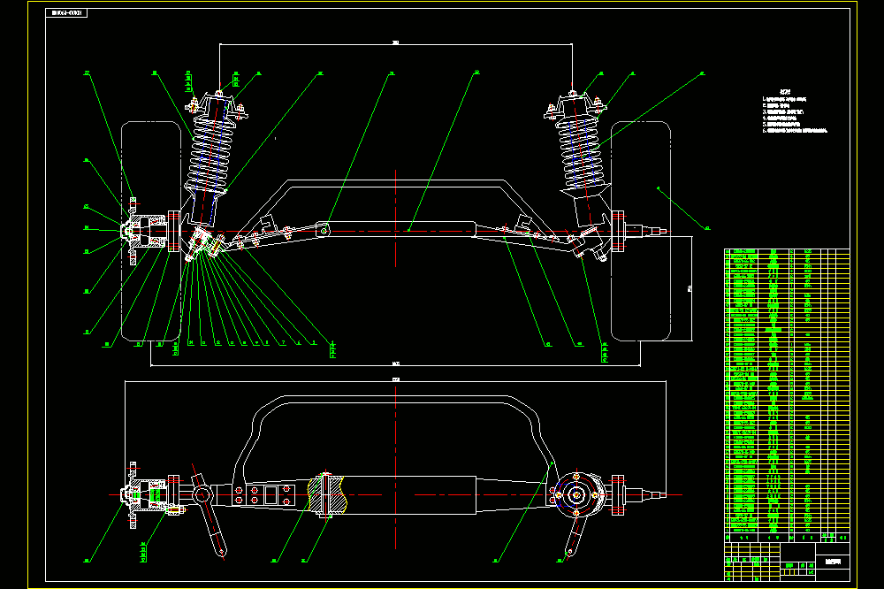Select the left wheel hub assembly in the front view

tap(142, 232)
